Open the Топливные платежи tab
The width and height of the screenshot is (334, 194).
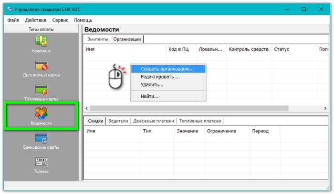pos(201,121)
